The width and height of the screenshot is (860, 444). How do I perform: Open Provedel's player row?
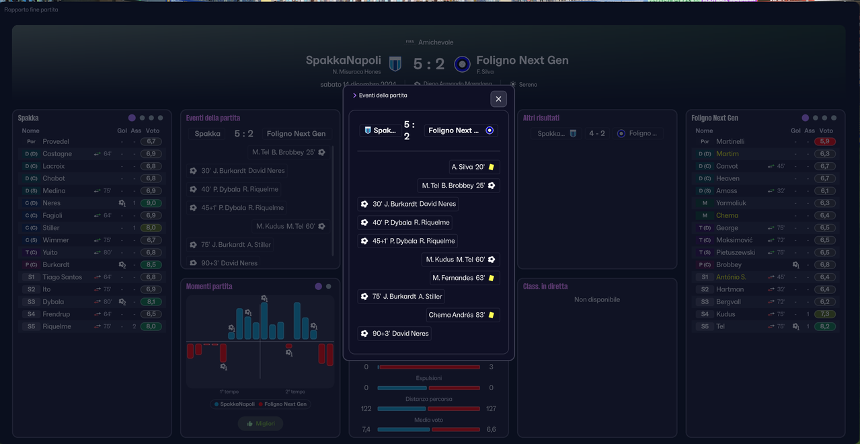click(x=91, y=142)
